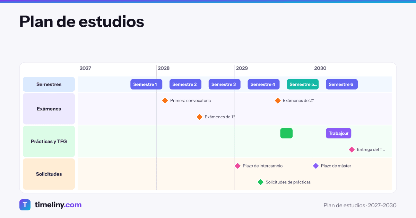Screen dimensions: 416x218
Task: Click the green Solicitudes de prácticas diamond
Action: tap(261, 182)
